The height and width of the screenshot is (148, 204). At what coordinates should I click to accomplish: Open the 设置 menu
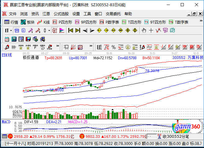click(76, 14)
